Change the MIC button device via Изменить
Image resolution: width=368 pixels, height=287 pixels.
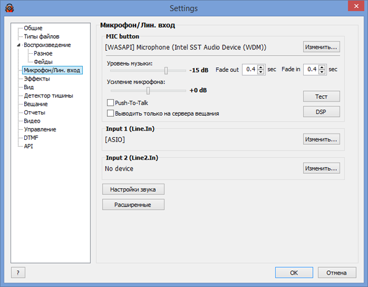321,47
